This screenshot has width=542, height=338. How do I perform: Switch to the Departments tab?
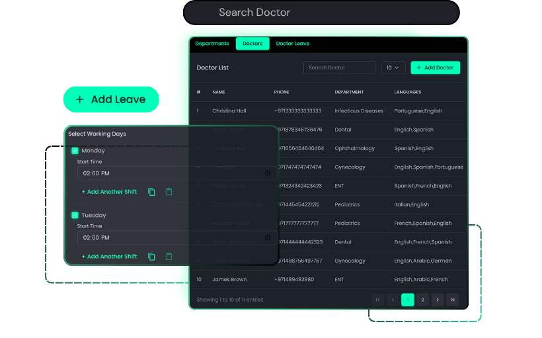pyautogui.click(x=212, y=44)
